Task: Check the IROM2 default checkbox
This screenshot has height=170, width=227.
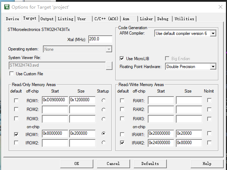Action: tap(16, 143)
